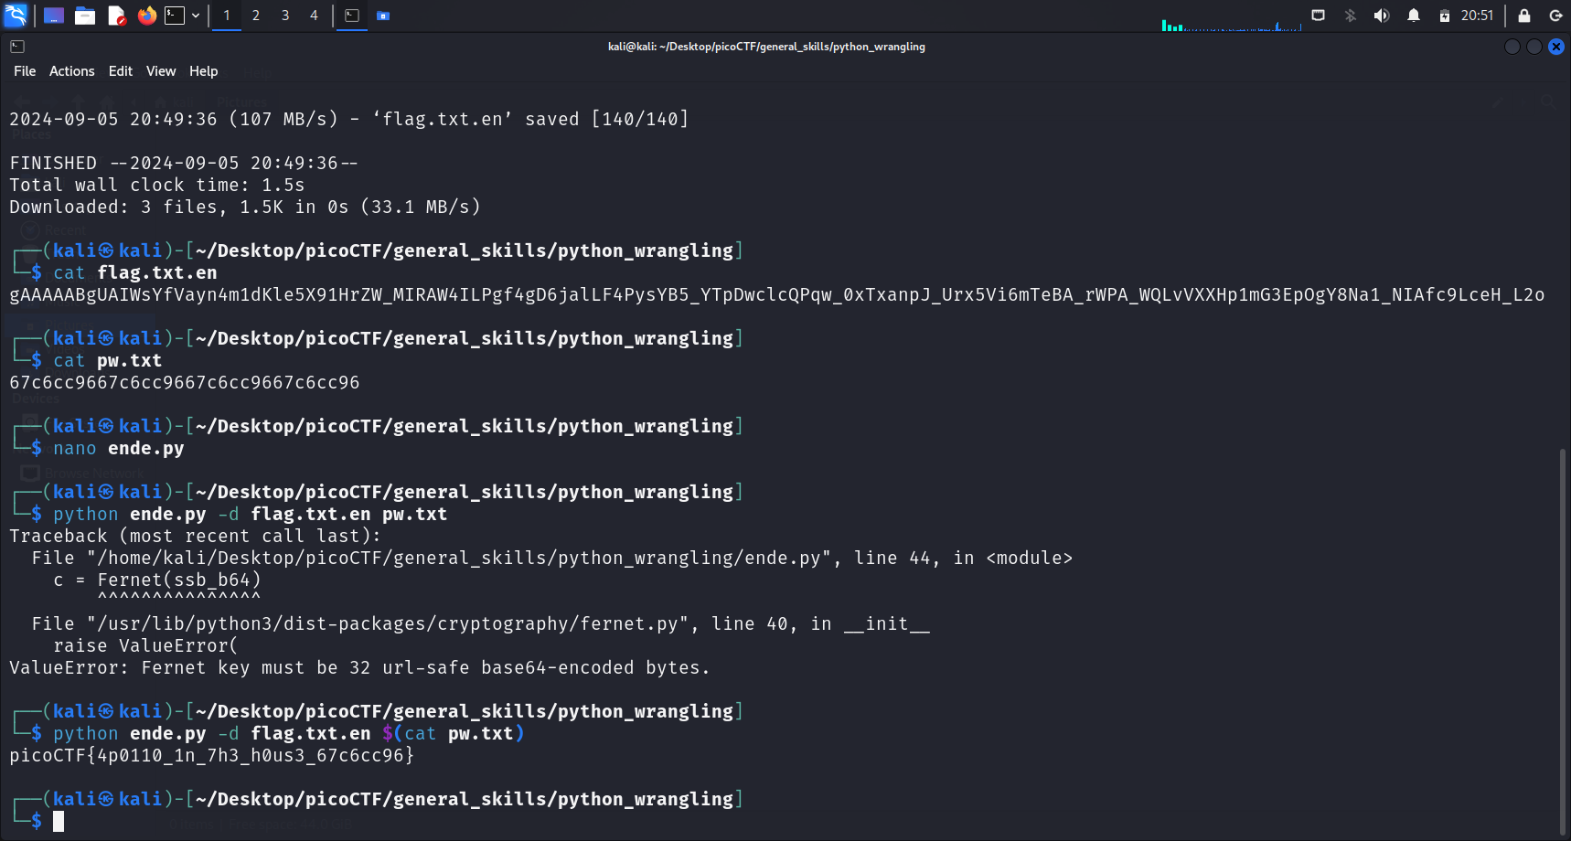
Task: Switch to workspace 3
Action: tap(285, 16)
